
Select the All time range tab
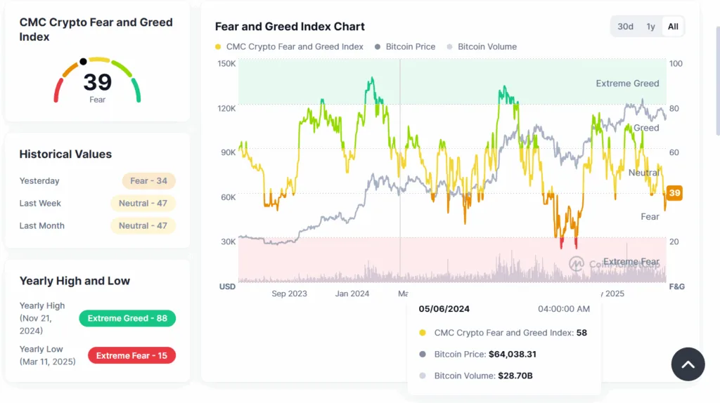[x=673, y=27]
